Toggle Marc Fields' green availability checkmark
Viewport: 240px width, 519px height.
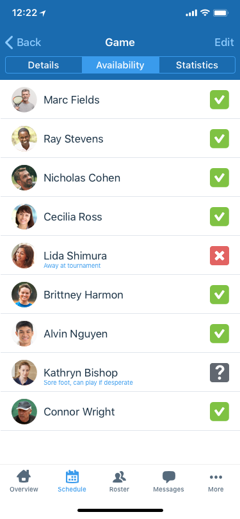click(x=220, y=100)
